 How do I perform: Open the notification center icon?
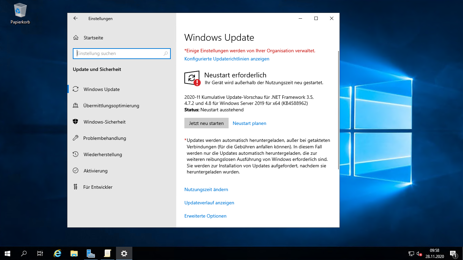[453, 253]
